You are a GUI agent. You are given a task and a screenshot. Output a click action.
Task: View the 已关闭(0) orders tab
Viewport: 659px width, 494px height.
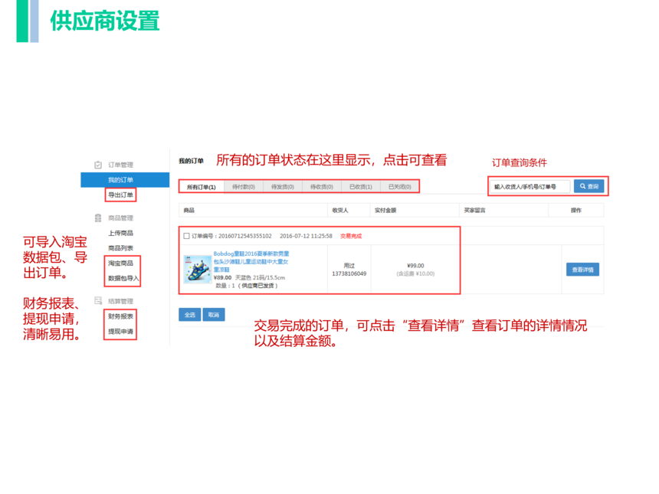point(399,187)
